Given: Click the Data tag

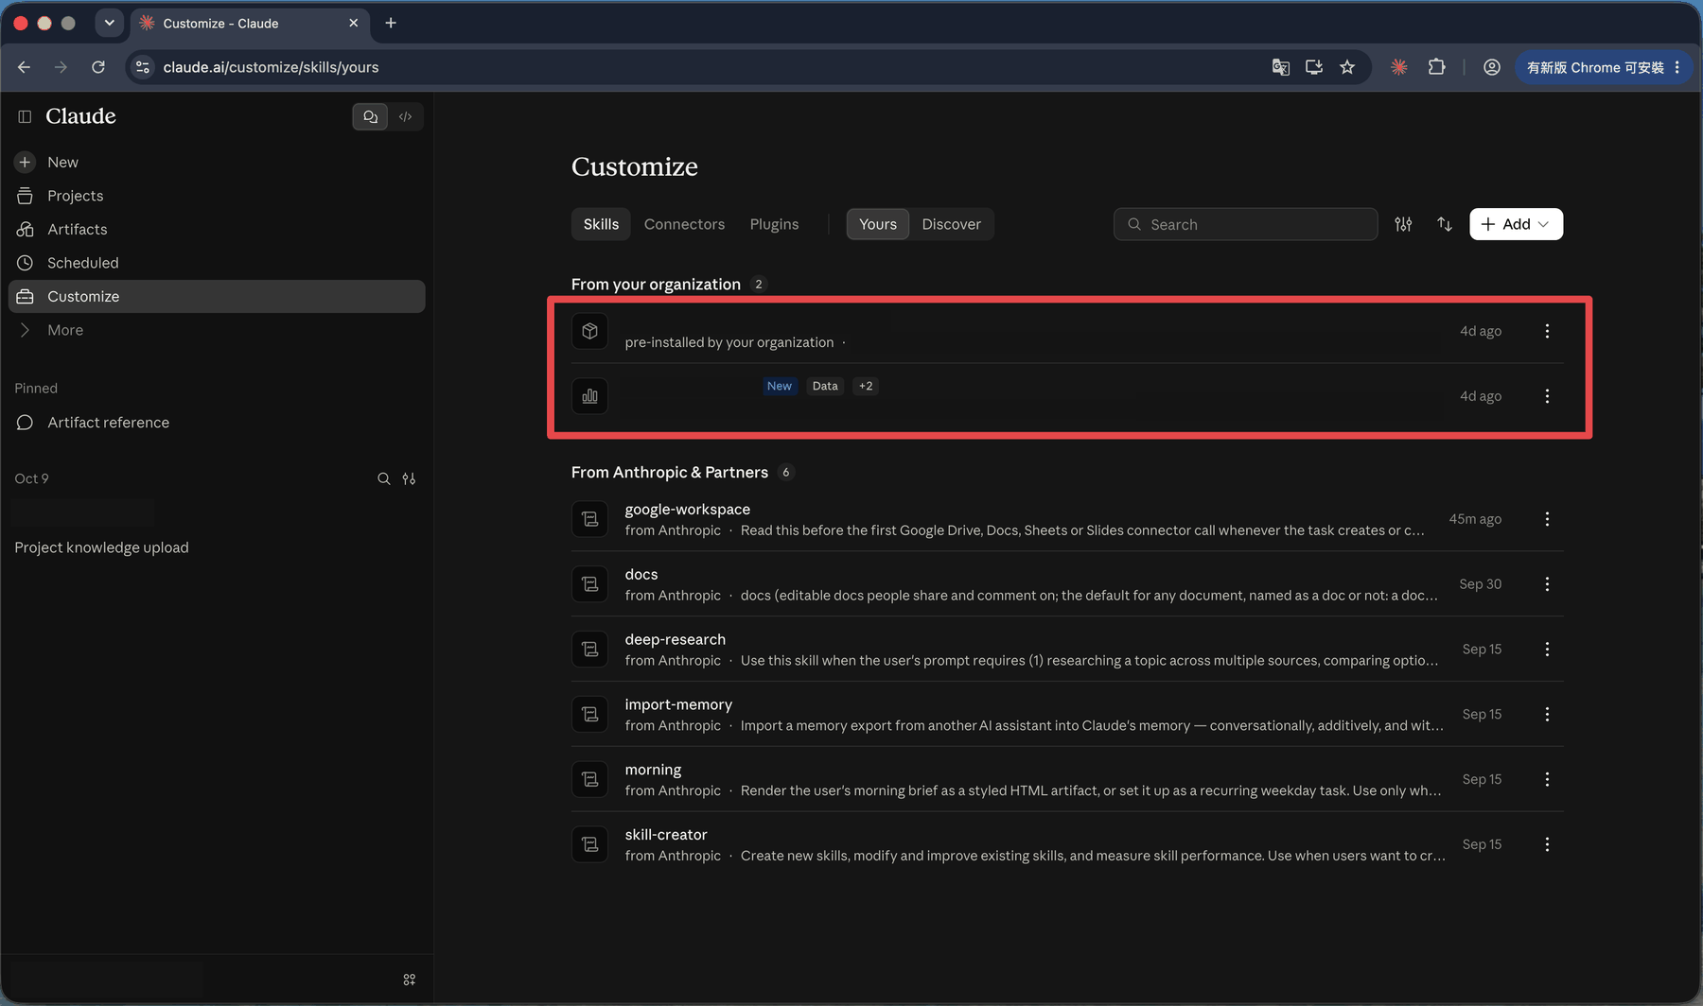Looking at the screenshot, I should coord(825,386).
